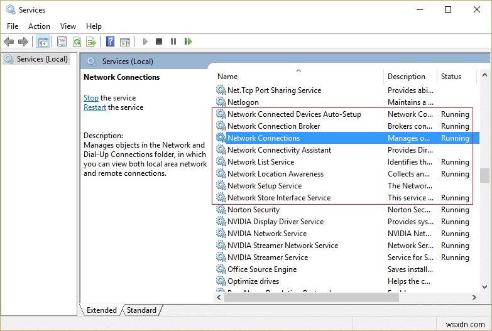Sort list by Status column header
Viewport: 492px width, 331px height.
pos(451,77)
